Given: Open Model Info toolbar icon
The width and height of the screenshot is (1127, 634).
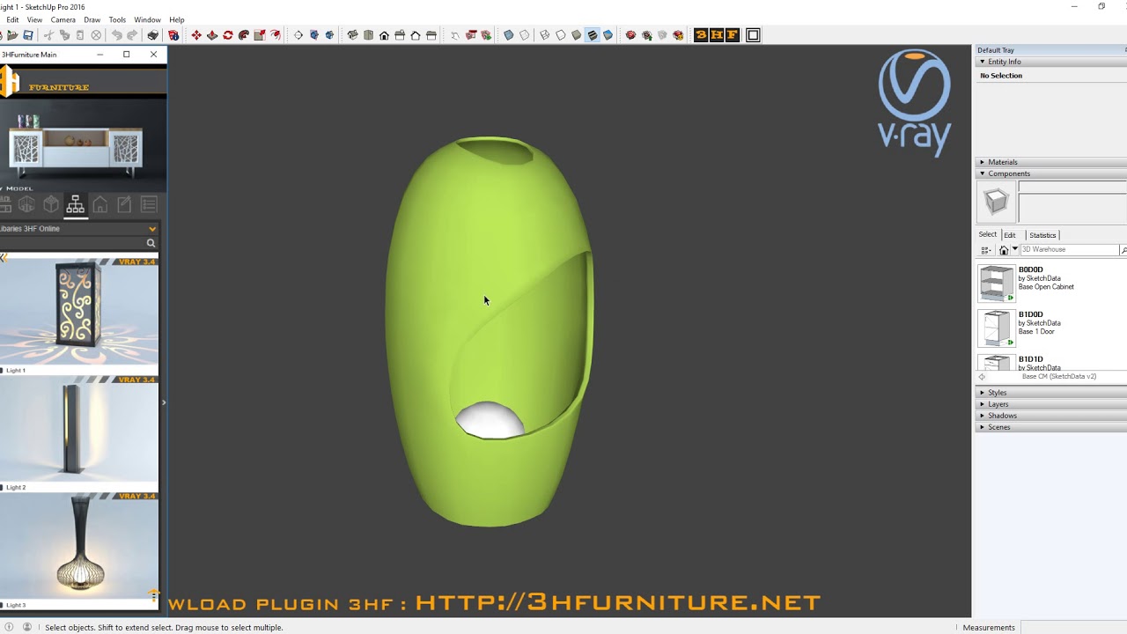Looking at the screenshot, I should click(x=173, y=35).
